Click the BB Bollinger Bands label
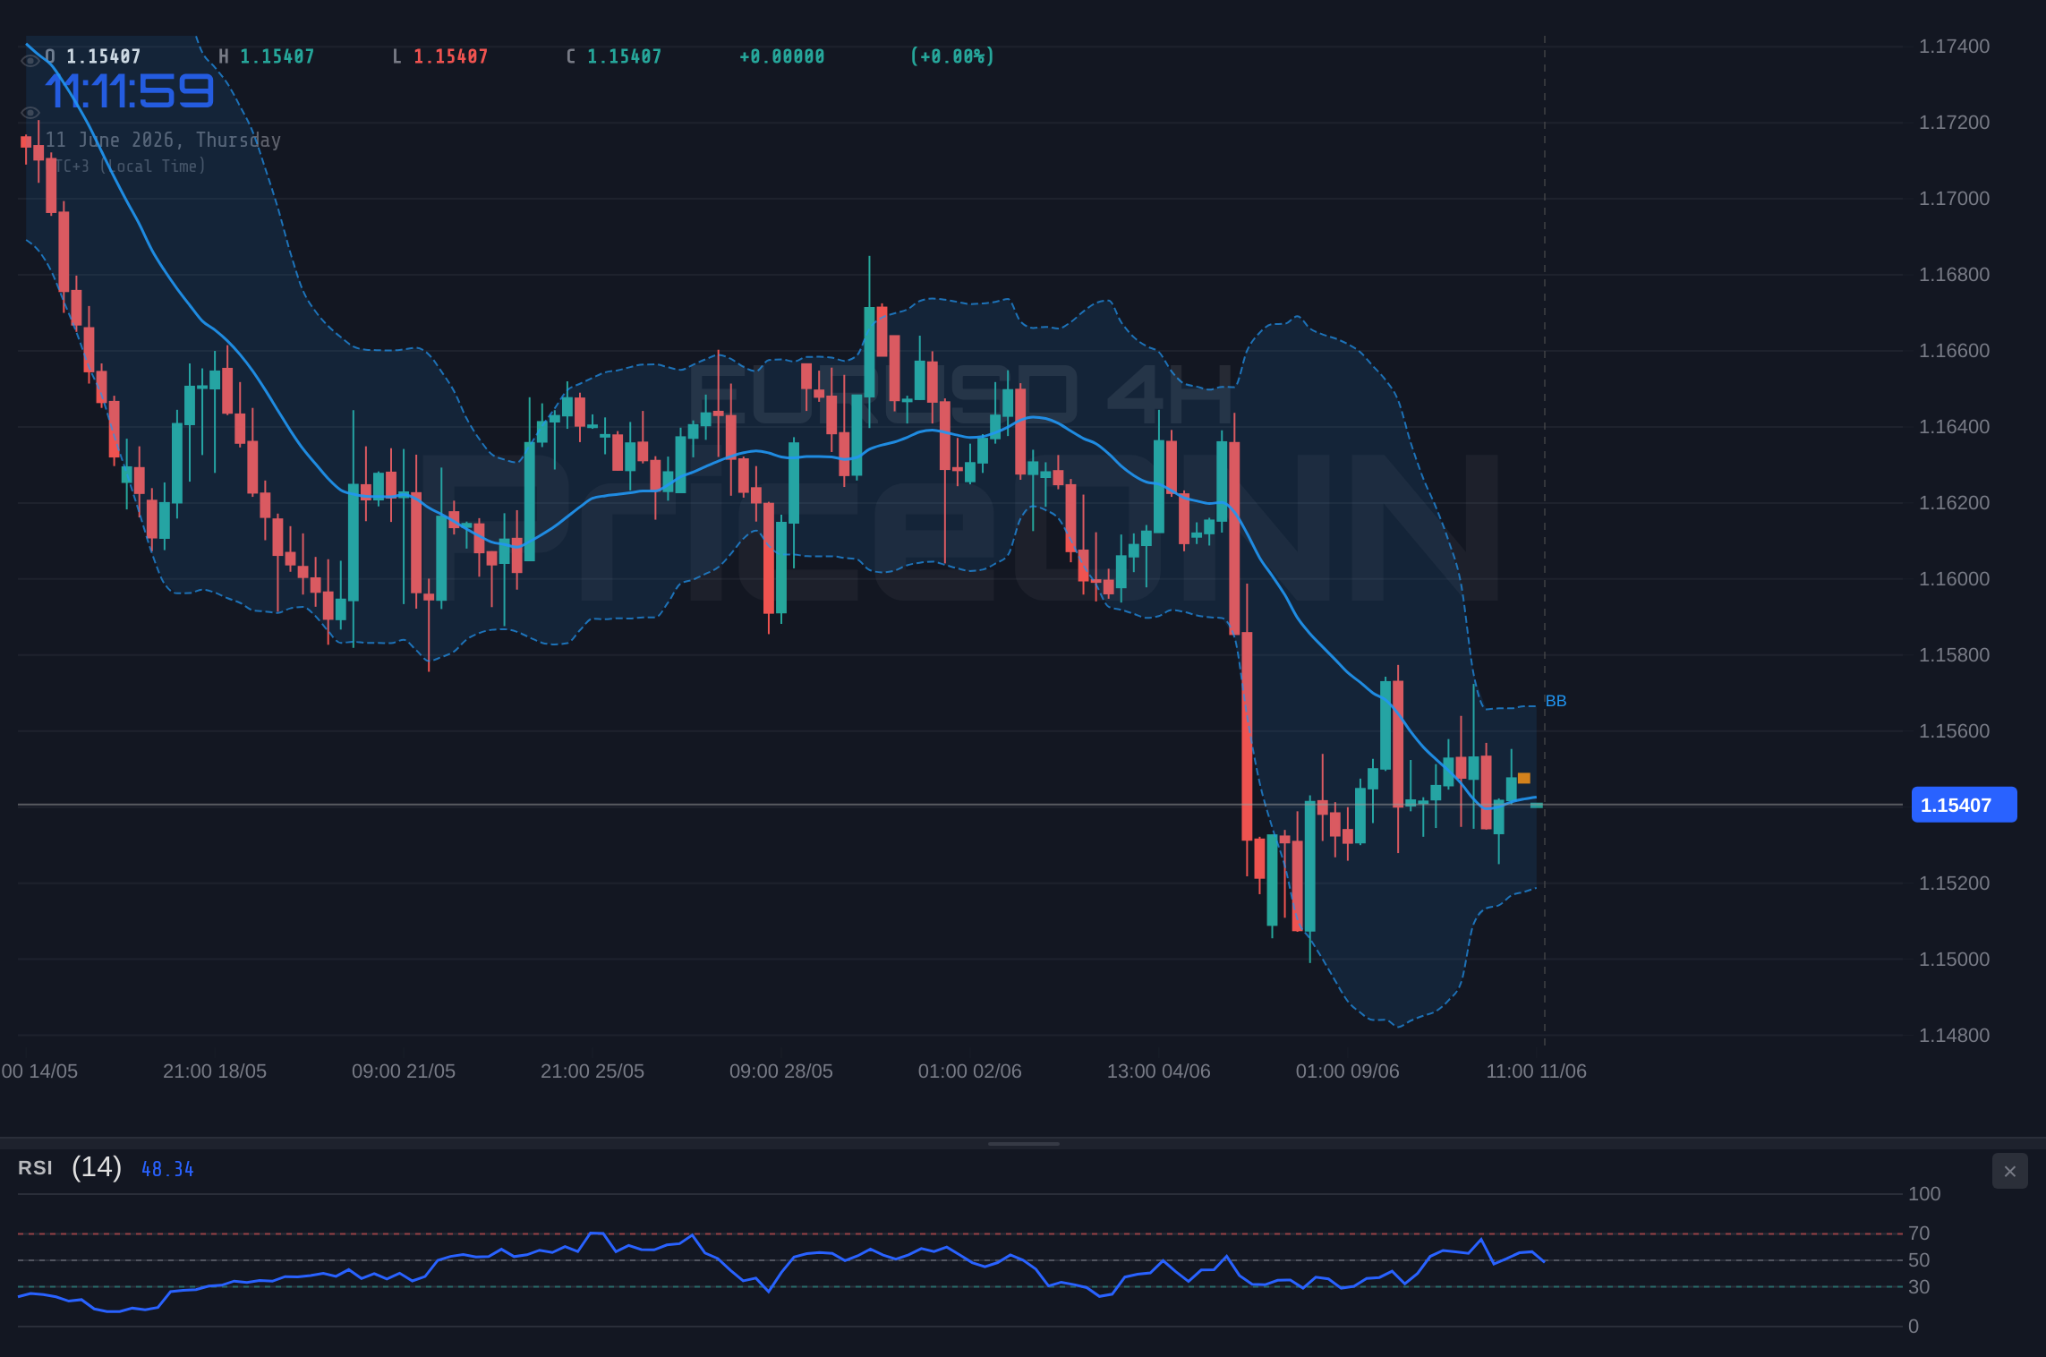2046x1357 pixels. pos(1556,701)
